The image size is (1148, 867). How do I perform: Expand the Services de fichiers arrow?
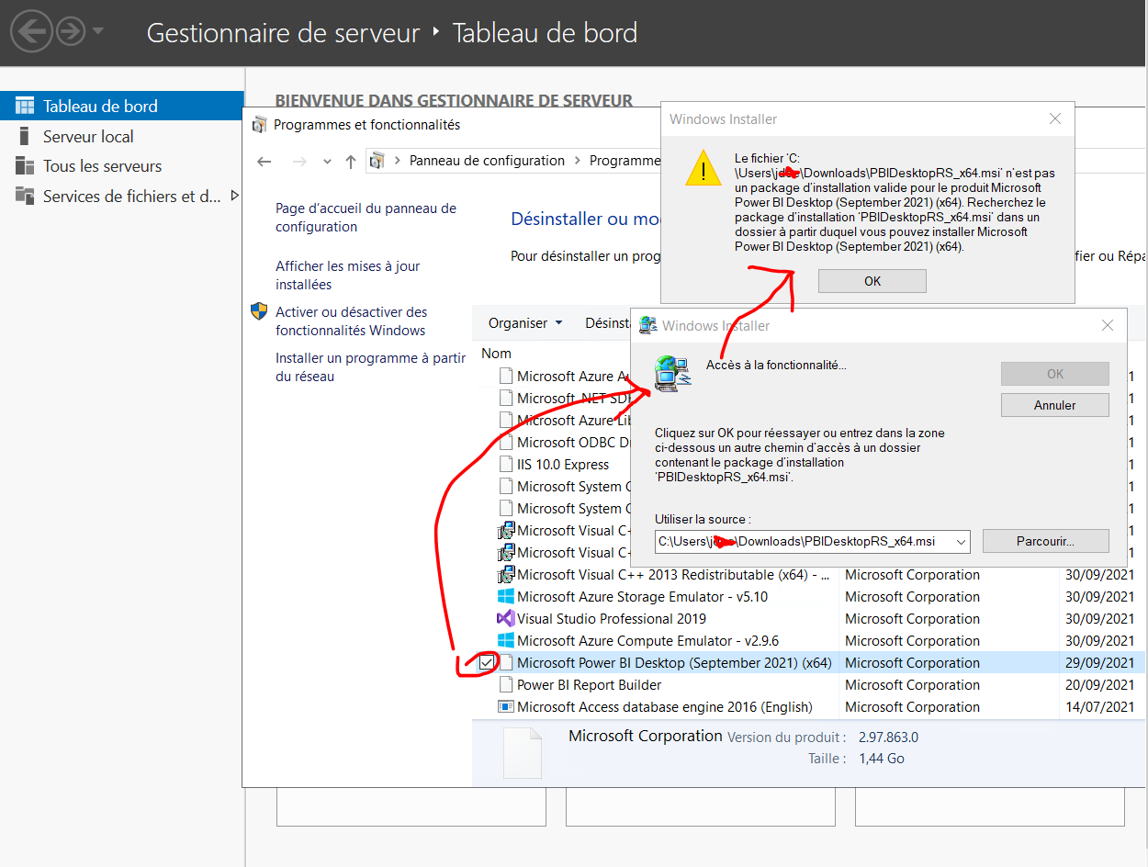pyautogui.click(x=234, y=196)
